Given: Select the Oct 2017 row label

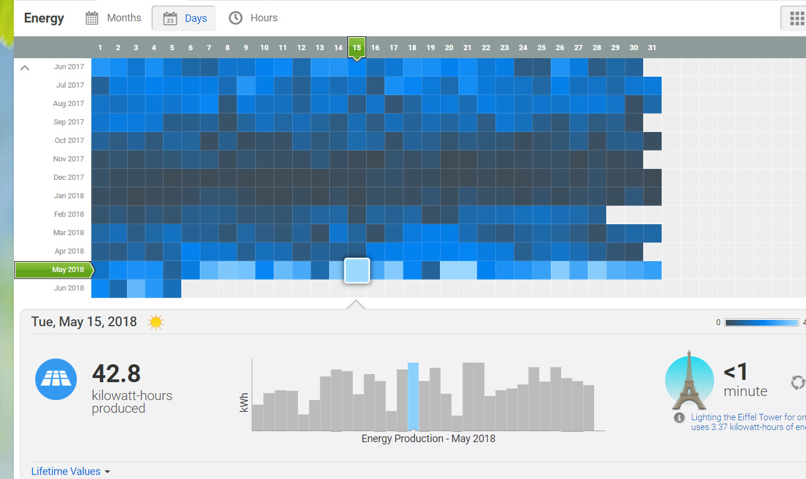Looking at the screenshot, I should [69, 141].
